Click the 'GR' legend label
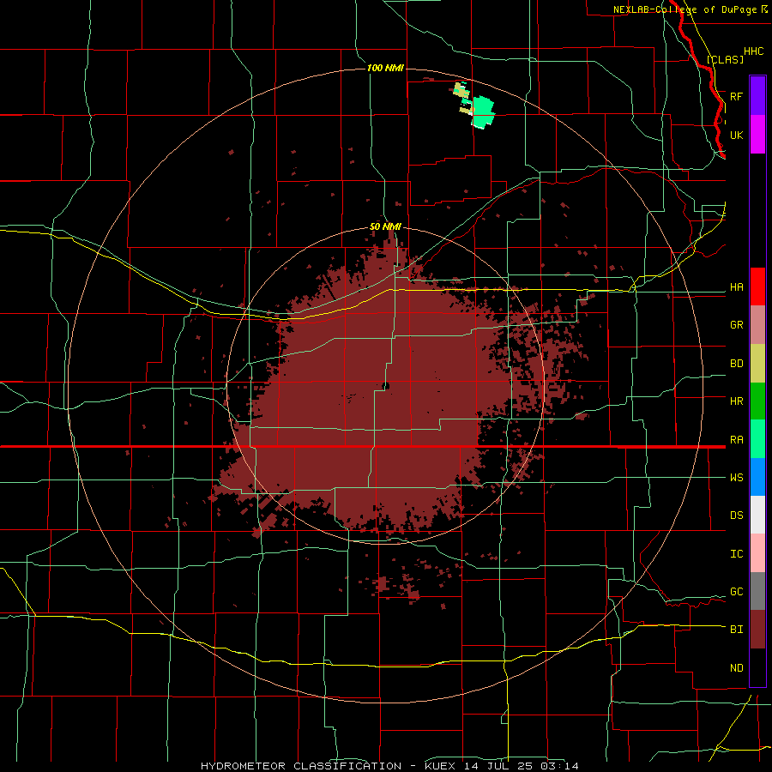Viewport: 772px width, 772px height. (x=737, y=325)
